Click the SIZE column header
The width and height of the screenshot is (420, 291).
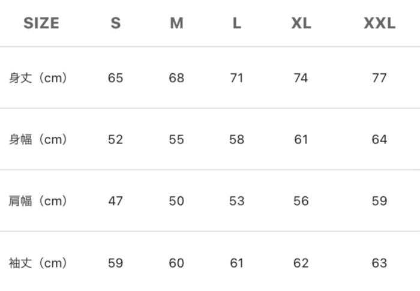point(41,23)
